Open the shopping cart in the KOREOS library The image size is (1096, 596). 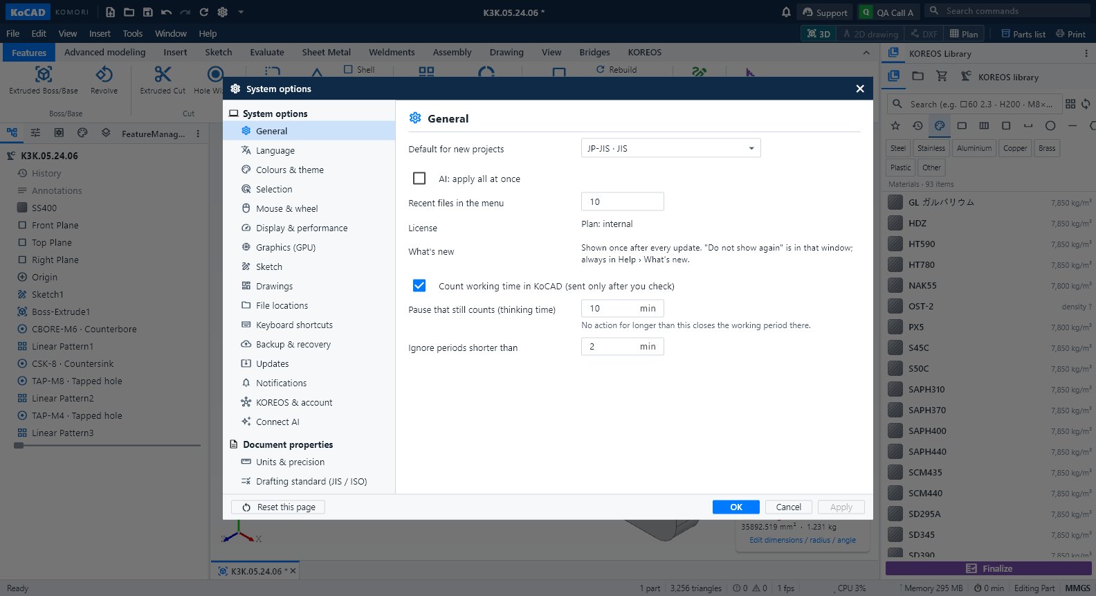tap(942, 76)
